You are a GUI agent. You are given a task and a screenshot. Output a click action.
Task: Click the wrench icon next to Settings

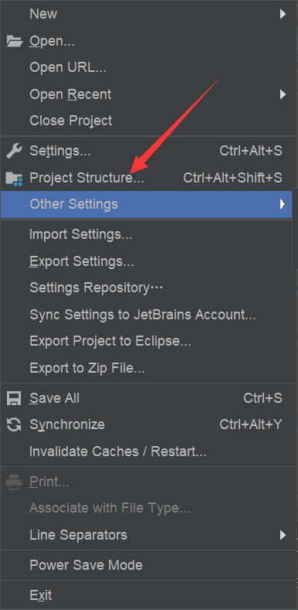coord(15,151)
